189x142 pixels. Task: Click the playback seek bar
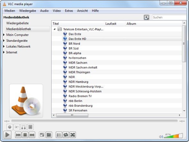tap(94, 121)
